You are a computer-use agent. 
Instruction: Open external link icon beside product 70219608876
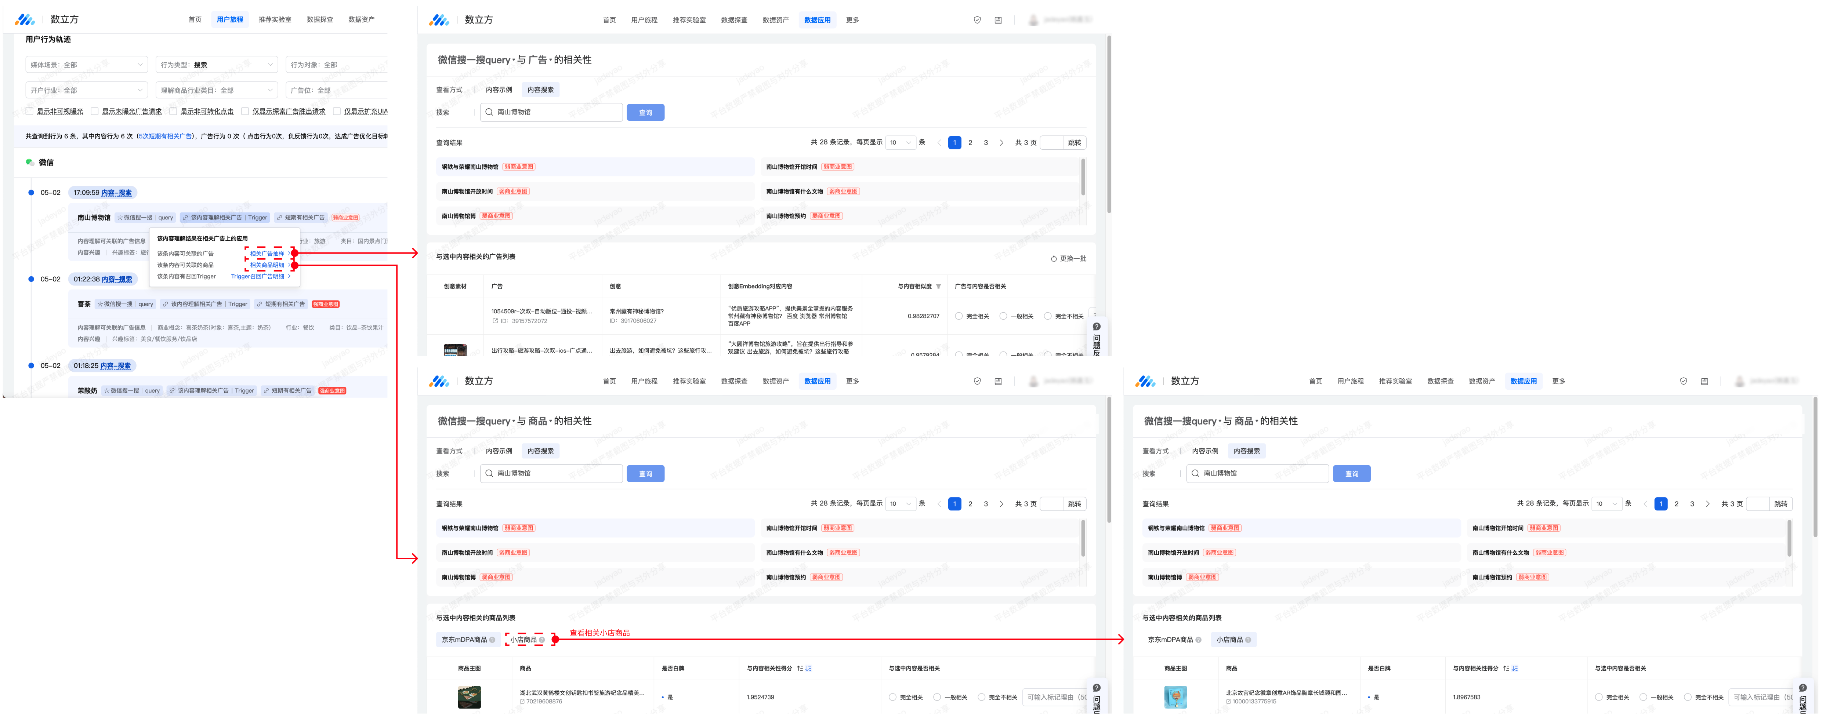522,702
